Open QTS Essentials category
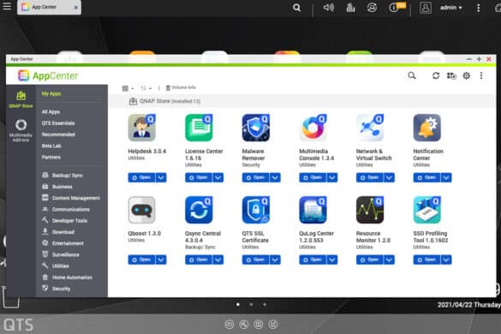Screen dimensions: 501x334 coord(58,123)
